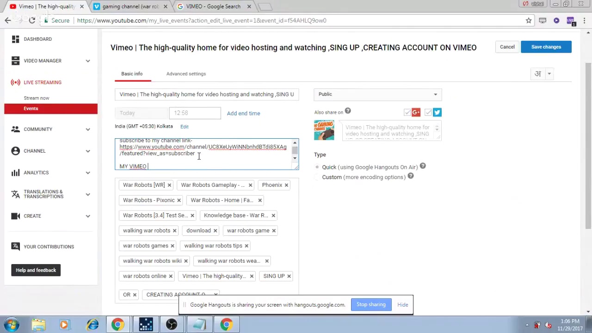This screenshot has width=592, height=333.
Task: Bookmark this page with the star icon
Action: (x=529, y=20)
